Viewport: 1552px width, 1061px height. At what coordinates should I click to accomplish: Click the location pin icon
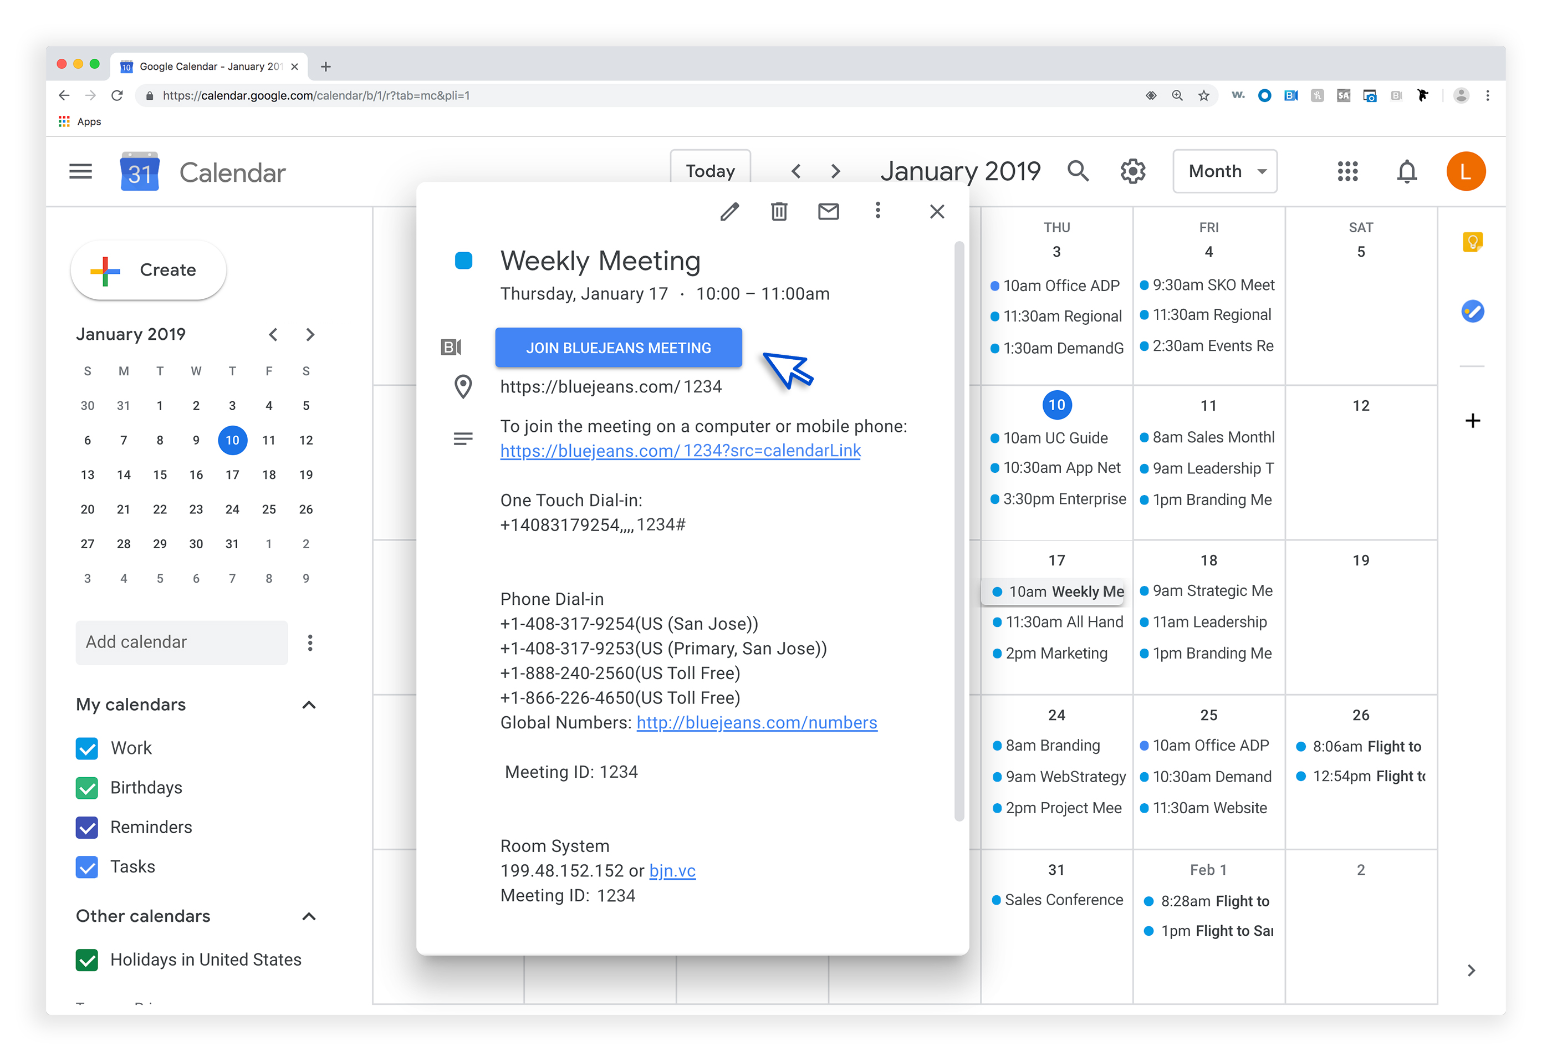(x=463, y=386)
